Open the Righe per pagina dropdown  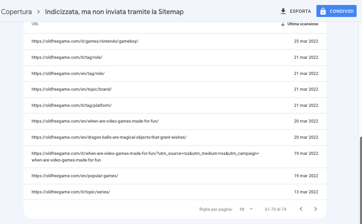246,209
